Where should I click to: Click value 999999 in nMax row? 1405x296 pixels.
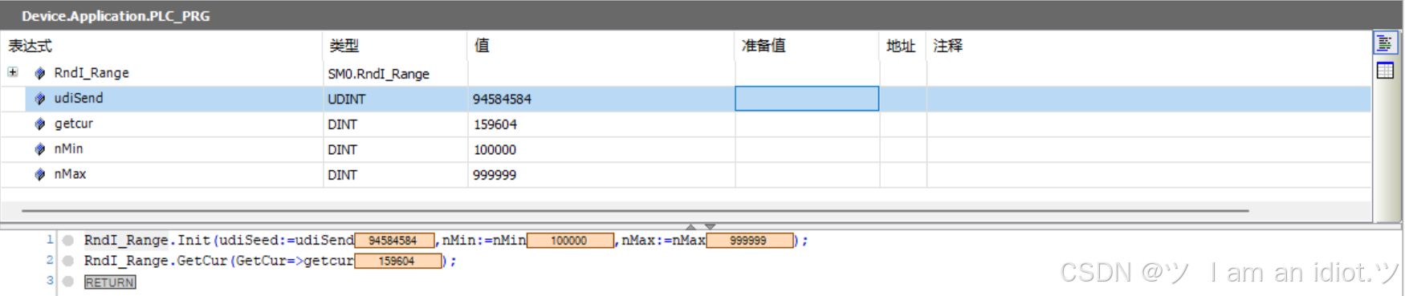(495, 175)
